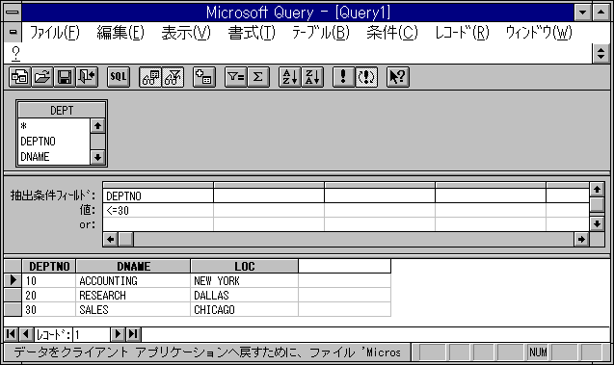Toggle the Auto Query button
The width and height of the screenshot is (614, 365).
(366, 77)
